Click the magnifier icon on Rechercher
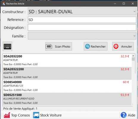138x119 pixels. tap(87, 46)
